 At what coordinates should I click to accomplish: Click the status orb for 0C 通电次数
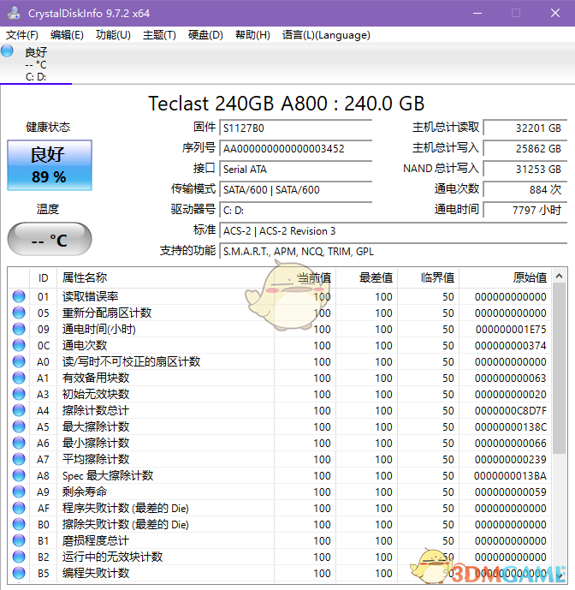click(x=19, y=345)
